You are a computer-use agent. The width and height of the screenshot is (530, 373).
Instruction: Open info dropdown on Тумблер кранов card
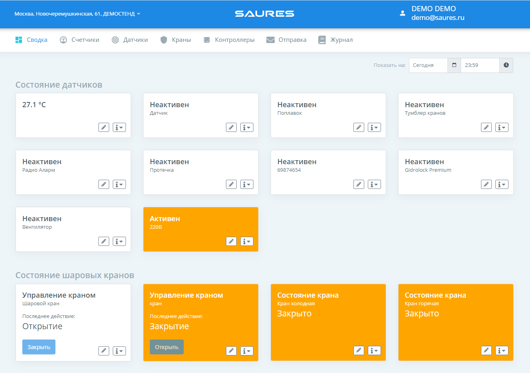tap(502, 128)
